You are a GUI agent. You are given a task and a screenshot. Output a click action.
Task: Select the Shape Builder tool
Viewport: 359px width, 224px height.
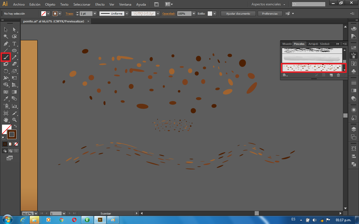coord(6,85)
